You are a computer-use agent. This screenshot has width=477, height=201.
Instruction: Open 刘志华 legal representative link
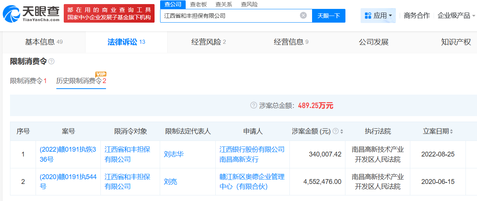173,154
